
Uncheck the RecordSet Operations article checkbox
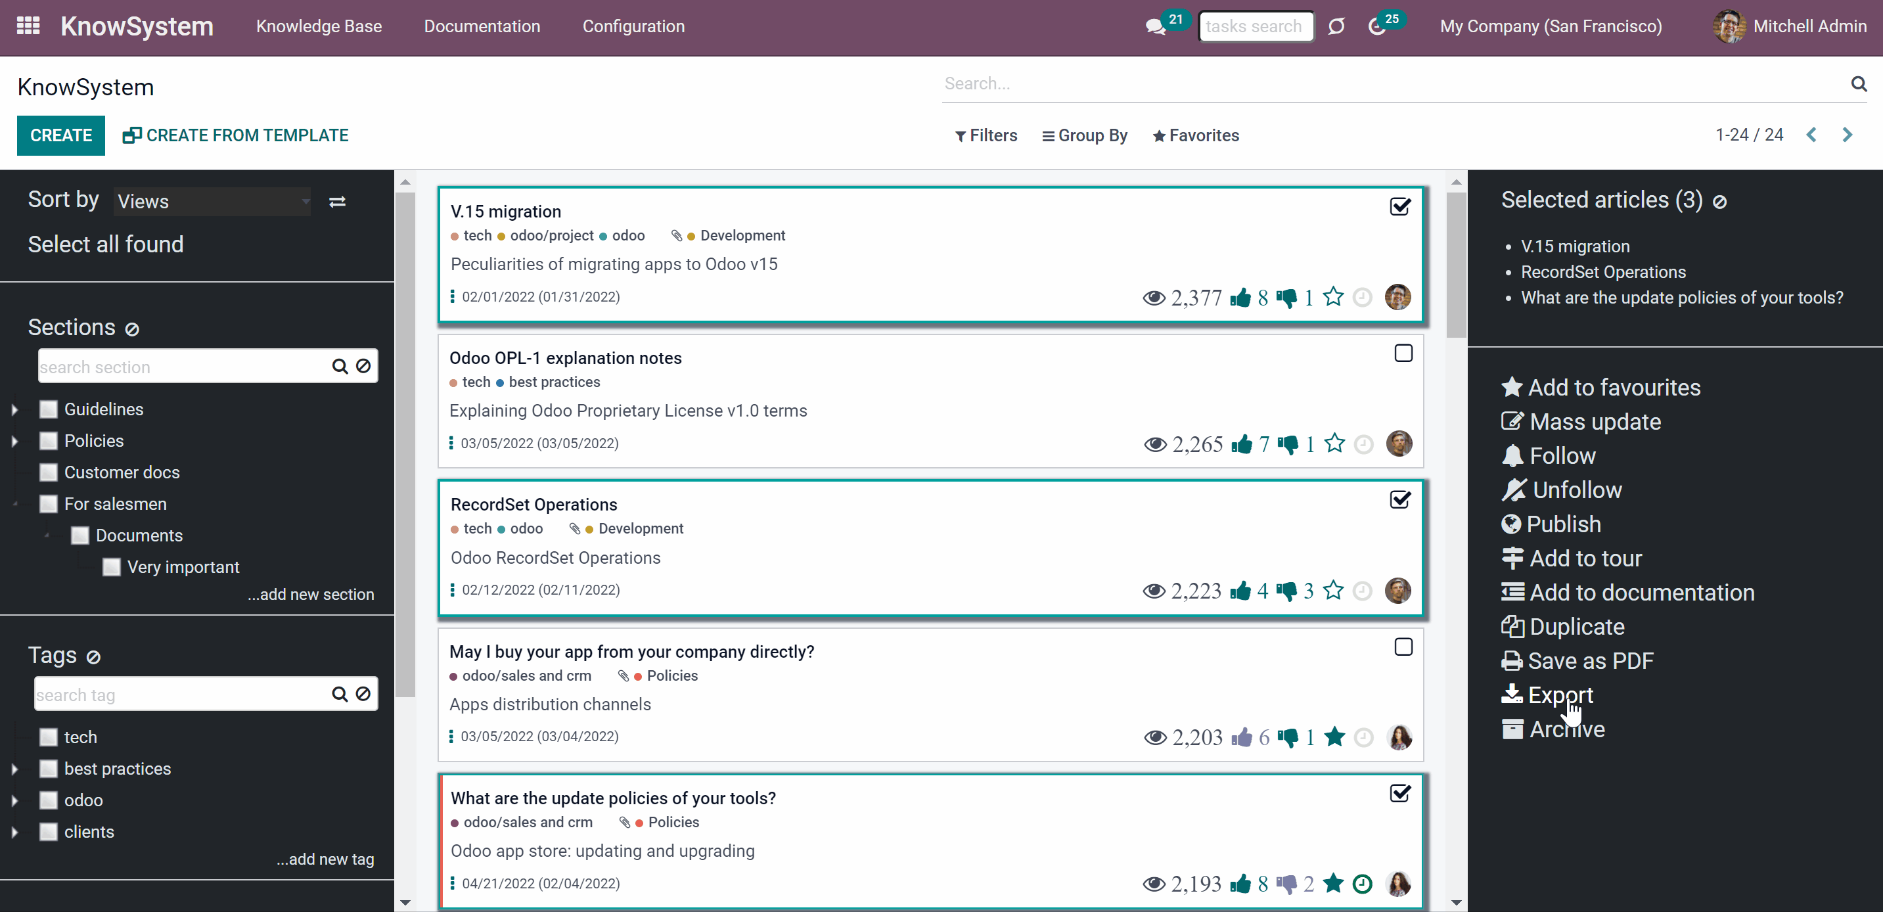(x=1400, y=500)
